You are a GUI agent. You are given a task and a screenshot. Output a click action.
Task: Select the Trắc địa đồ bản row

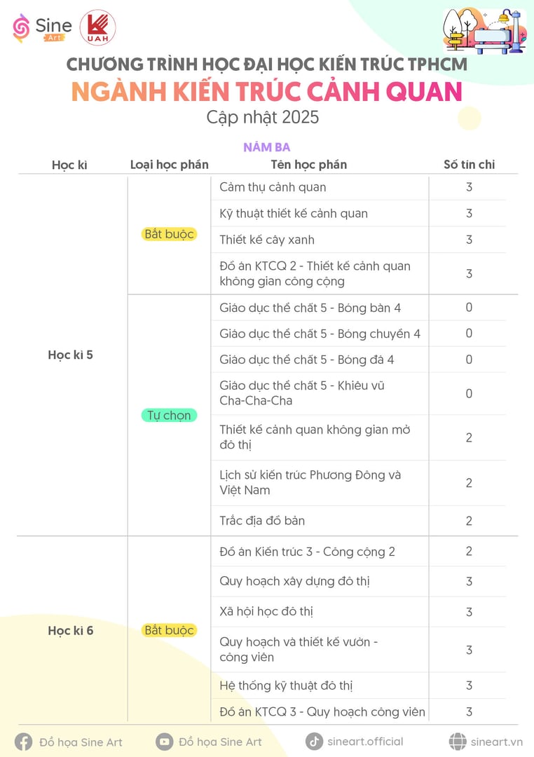(358, 521)
